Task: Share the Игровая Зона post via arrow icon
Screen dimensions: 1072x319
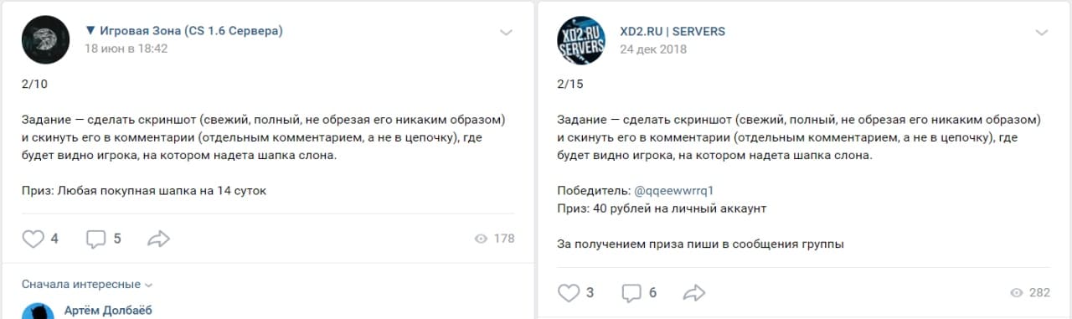Action: point(158,239)
